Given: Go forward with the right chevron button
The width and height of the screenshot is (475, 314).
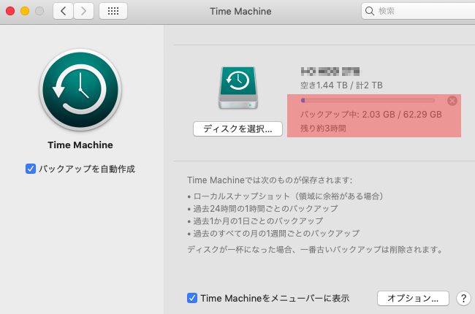Looking at the screenshot, I should (x=84, y=11).
